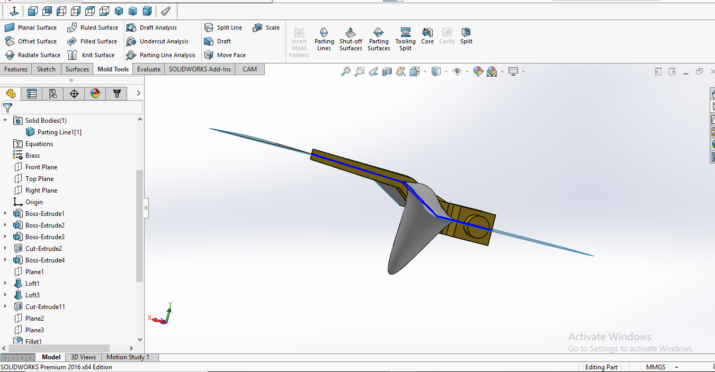Select the Planar Surface tool
The width and height of the screenshot is (715, 372).
31,28
